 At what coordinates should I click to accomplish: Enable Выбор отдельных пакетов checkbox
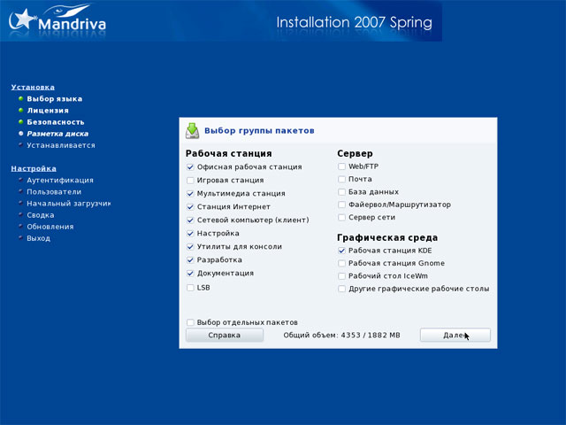pyautogui.click(x=190, y=322)
